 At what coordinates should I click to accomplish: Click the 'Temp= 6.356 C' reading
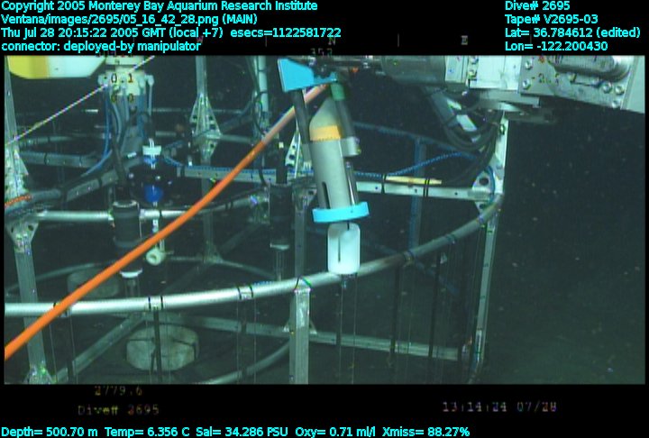point(147,432)
